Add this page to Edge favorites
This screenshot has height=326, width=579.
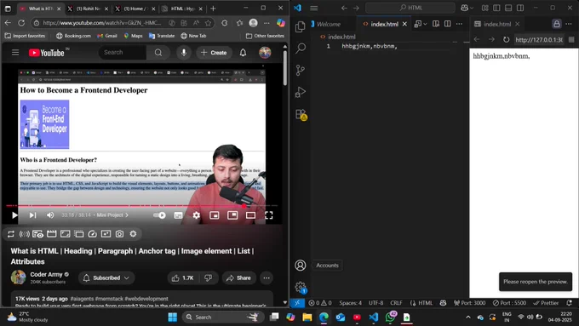209,23
